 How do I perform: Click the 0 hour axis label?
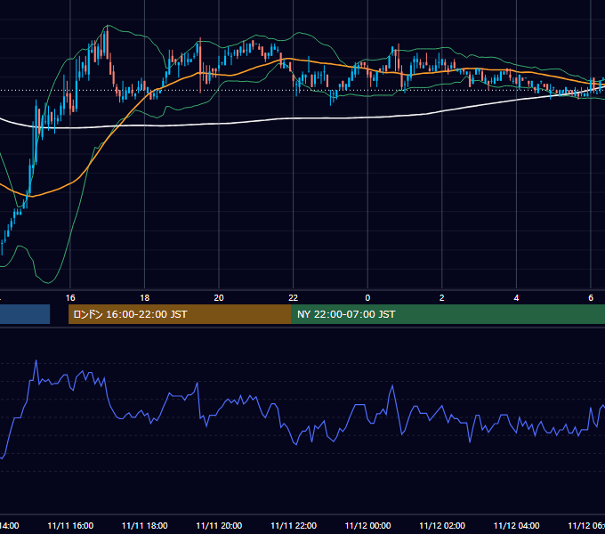click(x=367, y=298)
